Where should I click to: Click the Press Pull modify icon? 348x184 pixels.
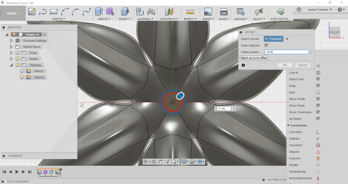point(125,12)
